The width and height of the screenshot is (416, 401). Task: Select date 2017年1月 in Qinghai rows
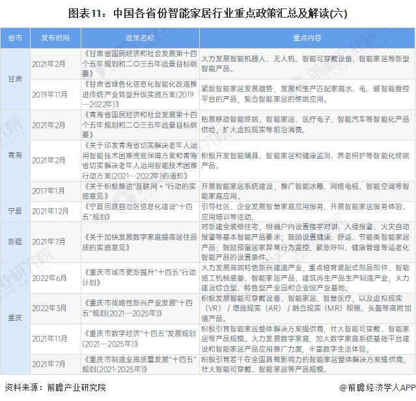48,191
